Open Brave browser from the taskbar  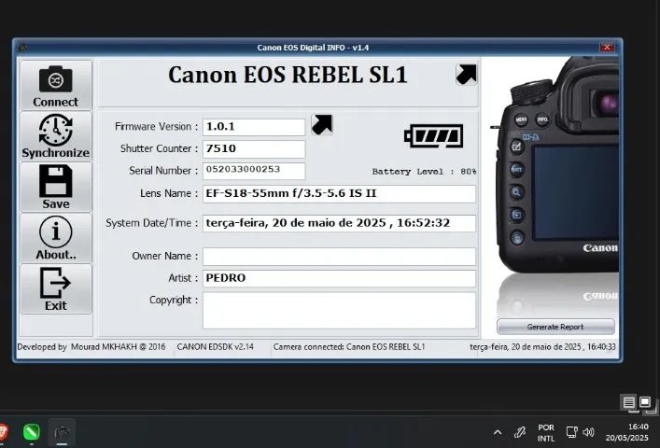[3, 432]
